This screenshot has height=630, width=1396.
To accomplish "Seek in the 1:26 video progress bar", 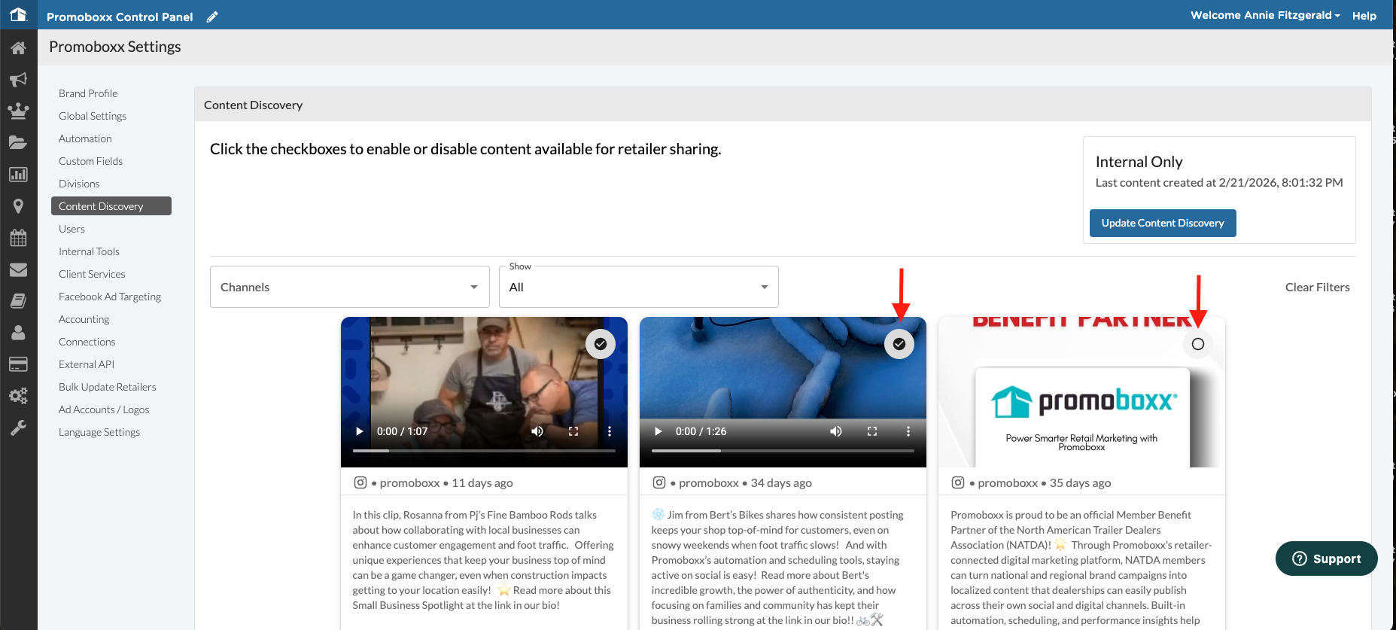I will pyautogui.click(x=783, y=451).
